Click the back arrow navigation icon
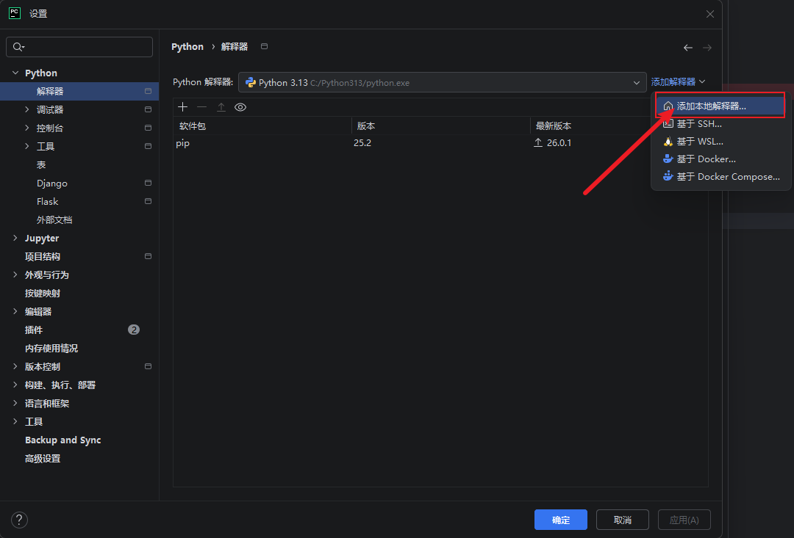This screenshot has width=794, height=538. point(688,48)
